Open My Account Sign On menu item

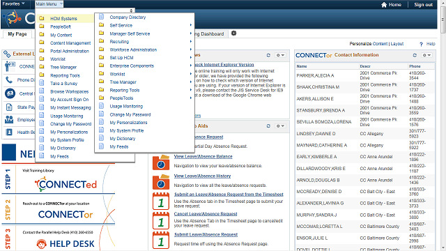coord(70,100)
